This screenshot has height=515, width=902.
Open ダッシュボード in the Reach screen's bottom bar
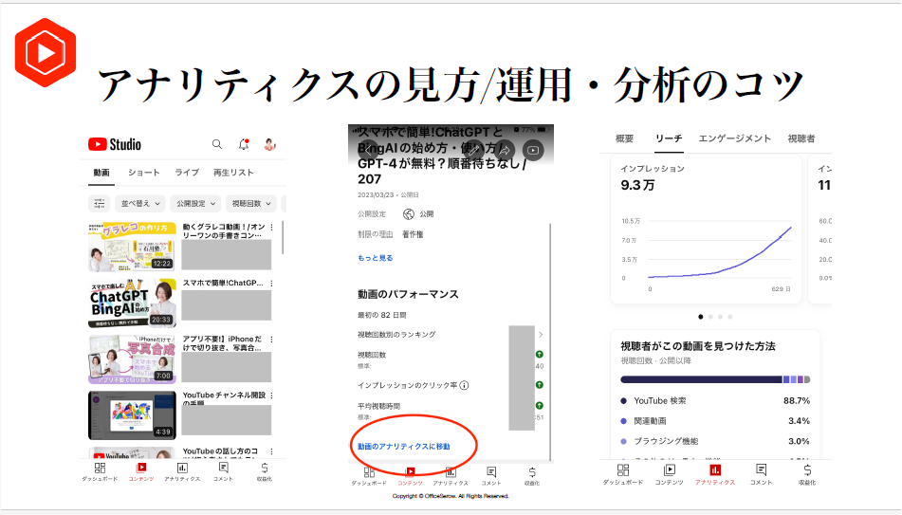(x=623, y=475)
